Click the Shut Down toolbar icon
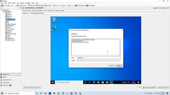The image size is (170, 95). pos(54,5)
